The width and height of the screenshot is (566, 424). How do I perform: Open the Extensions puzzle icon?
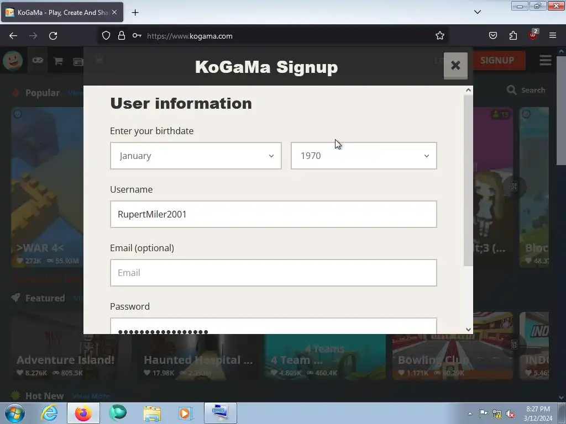[513, 36]
